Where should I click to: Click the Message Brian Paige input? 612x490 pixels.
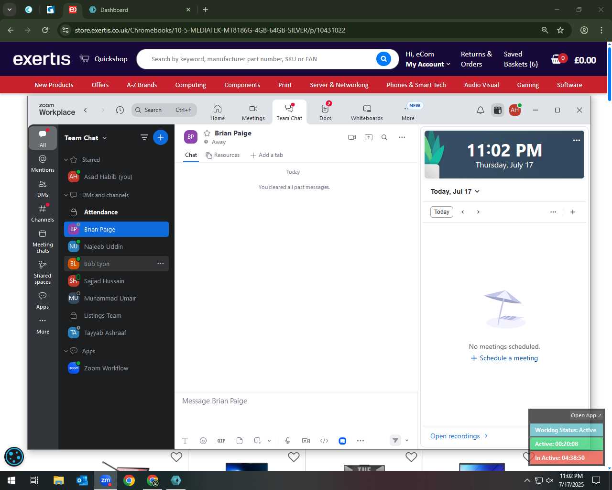(x=296, y=401)
